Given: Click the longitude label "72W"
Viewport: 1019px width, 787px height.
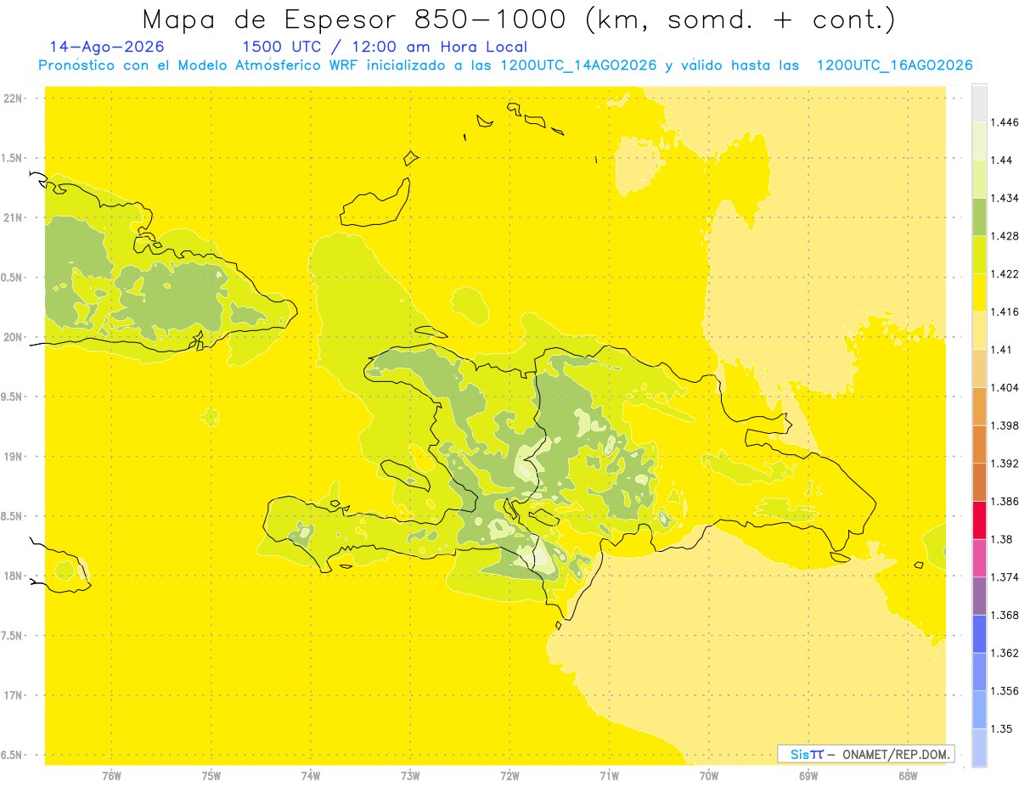Looking at the screenshot, I should point(509,776).
